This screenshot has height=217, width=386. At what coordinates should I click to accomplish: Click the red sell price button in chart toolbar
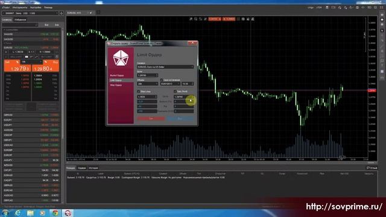coord(215,19)
